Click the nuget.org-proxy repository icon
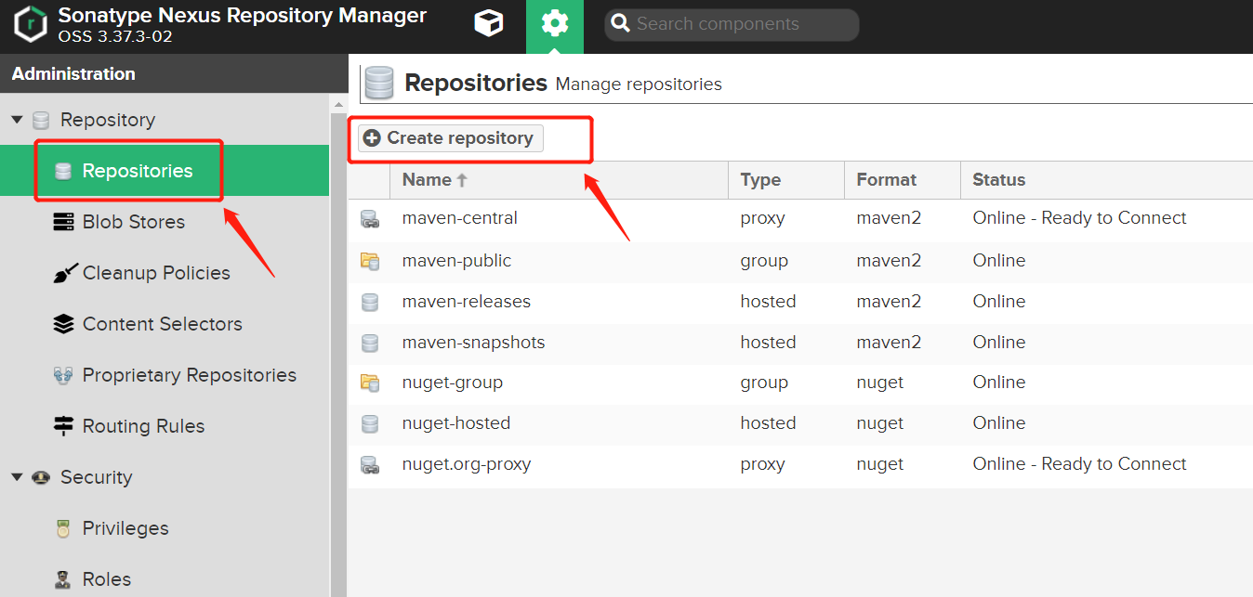The height and width of the screenshot is (597, 1253). [370, 464]
